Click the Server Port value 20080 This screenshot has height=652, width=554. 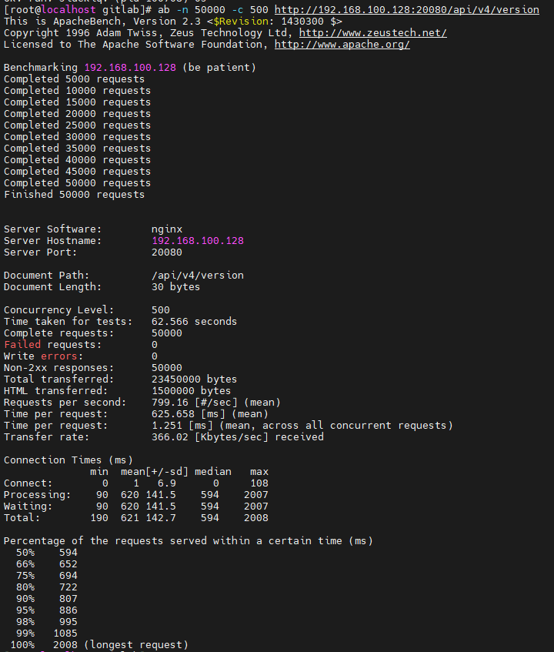pyautogui.click(x=167, y=252)
